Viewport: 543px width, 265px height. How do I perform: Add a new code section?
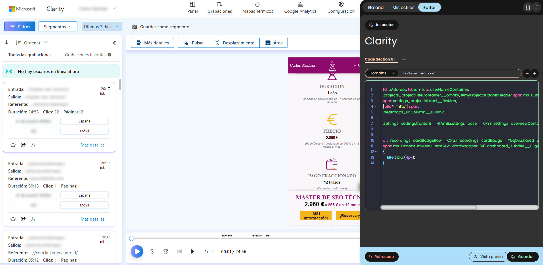(404, 60)
